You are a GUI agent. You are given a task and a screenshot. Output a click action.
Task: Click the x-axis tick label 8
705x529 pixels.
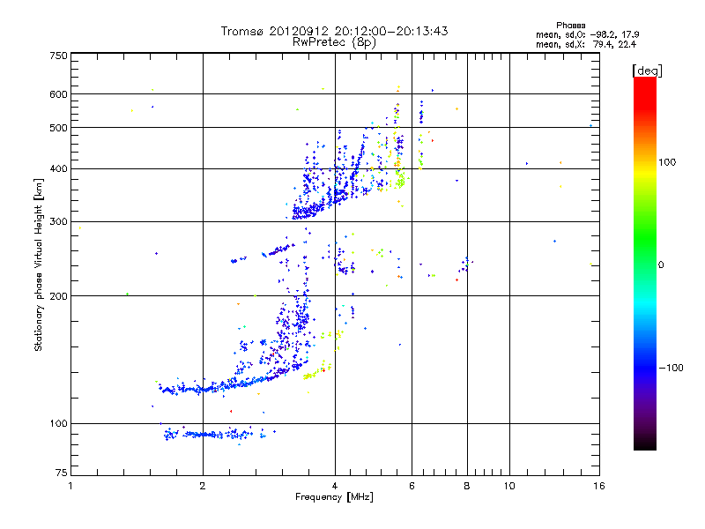click(x=467, y=486)
